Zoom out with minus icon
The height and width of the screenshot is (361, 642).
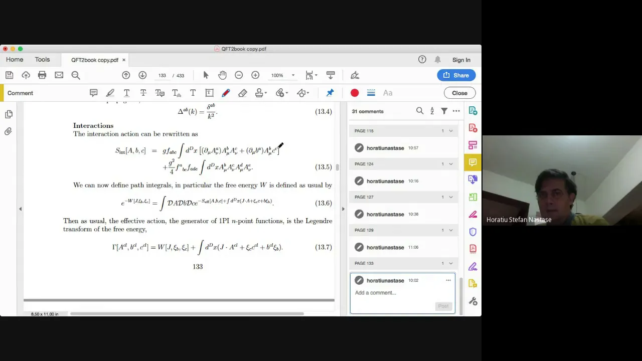click(x=239, y=75)
